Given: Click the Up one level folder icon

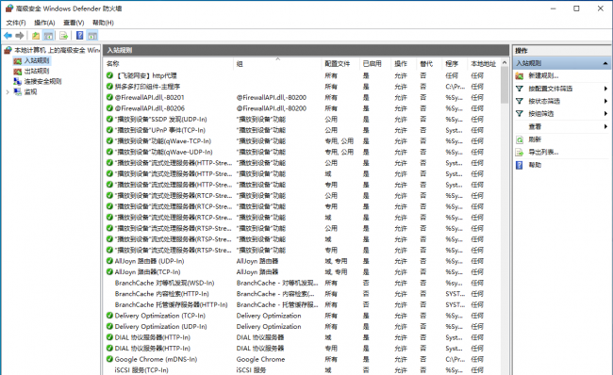Looking at the screenshot, I should [x=36, y=36].
